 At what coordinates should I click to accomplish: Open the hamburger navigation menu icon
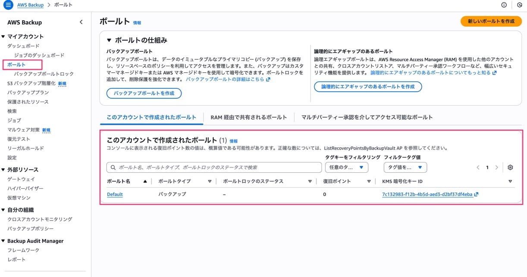(x=9, y=5)
